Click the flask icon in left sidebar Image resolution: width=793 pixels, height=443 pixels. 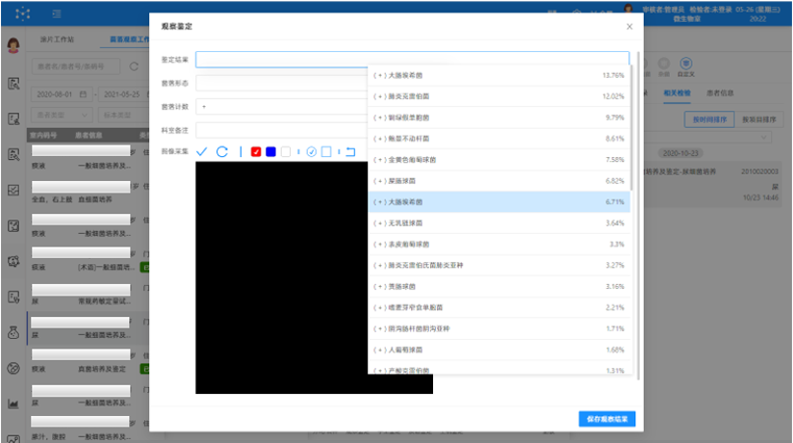14,332
